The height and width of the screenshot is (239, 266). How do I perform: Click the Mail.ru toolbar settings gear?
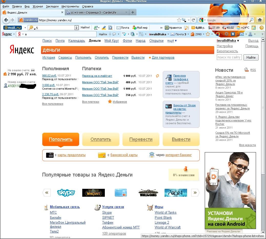pyautogui.click(x=262, y=27)
